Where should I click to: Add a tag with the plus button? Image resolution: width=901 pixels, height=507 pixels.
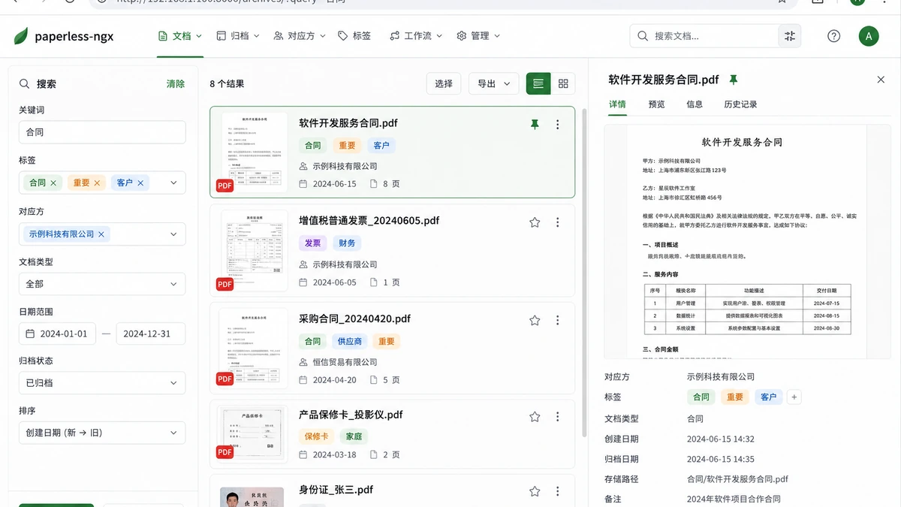click(795, 397)
